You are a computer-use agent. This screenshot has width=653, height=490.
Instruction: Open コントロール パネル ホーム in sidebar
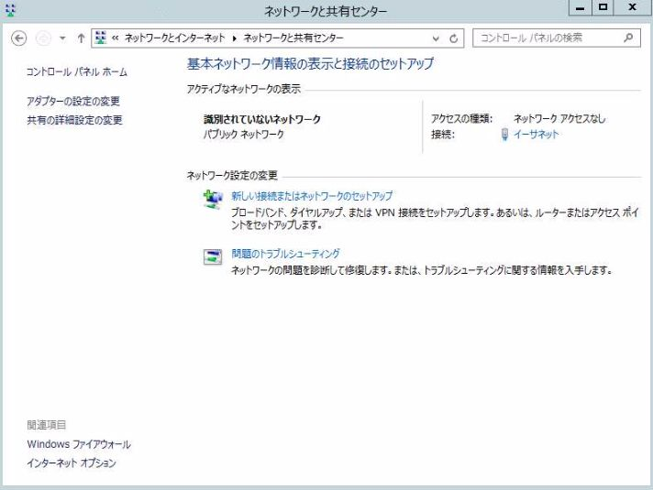pos(78,71)
